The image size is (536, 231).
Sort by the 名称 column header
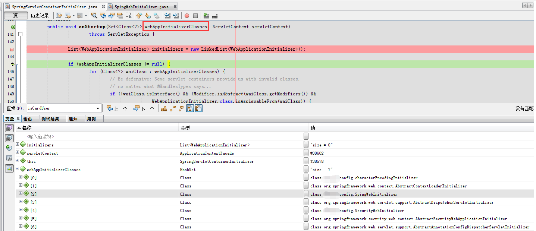(x=97, y=128)
